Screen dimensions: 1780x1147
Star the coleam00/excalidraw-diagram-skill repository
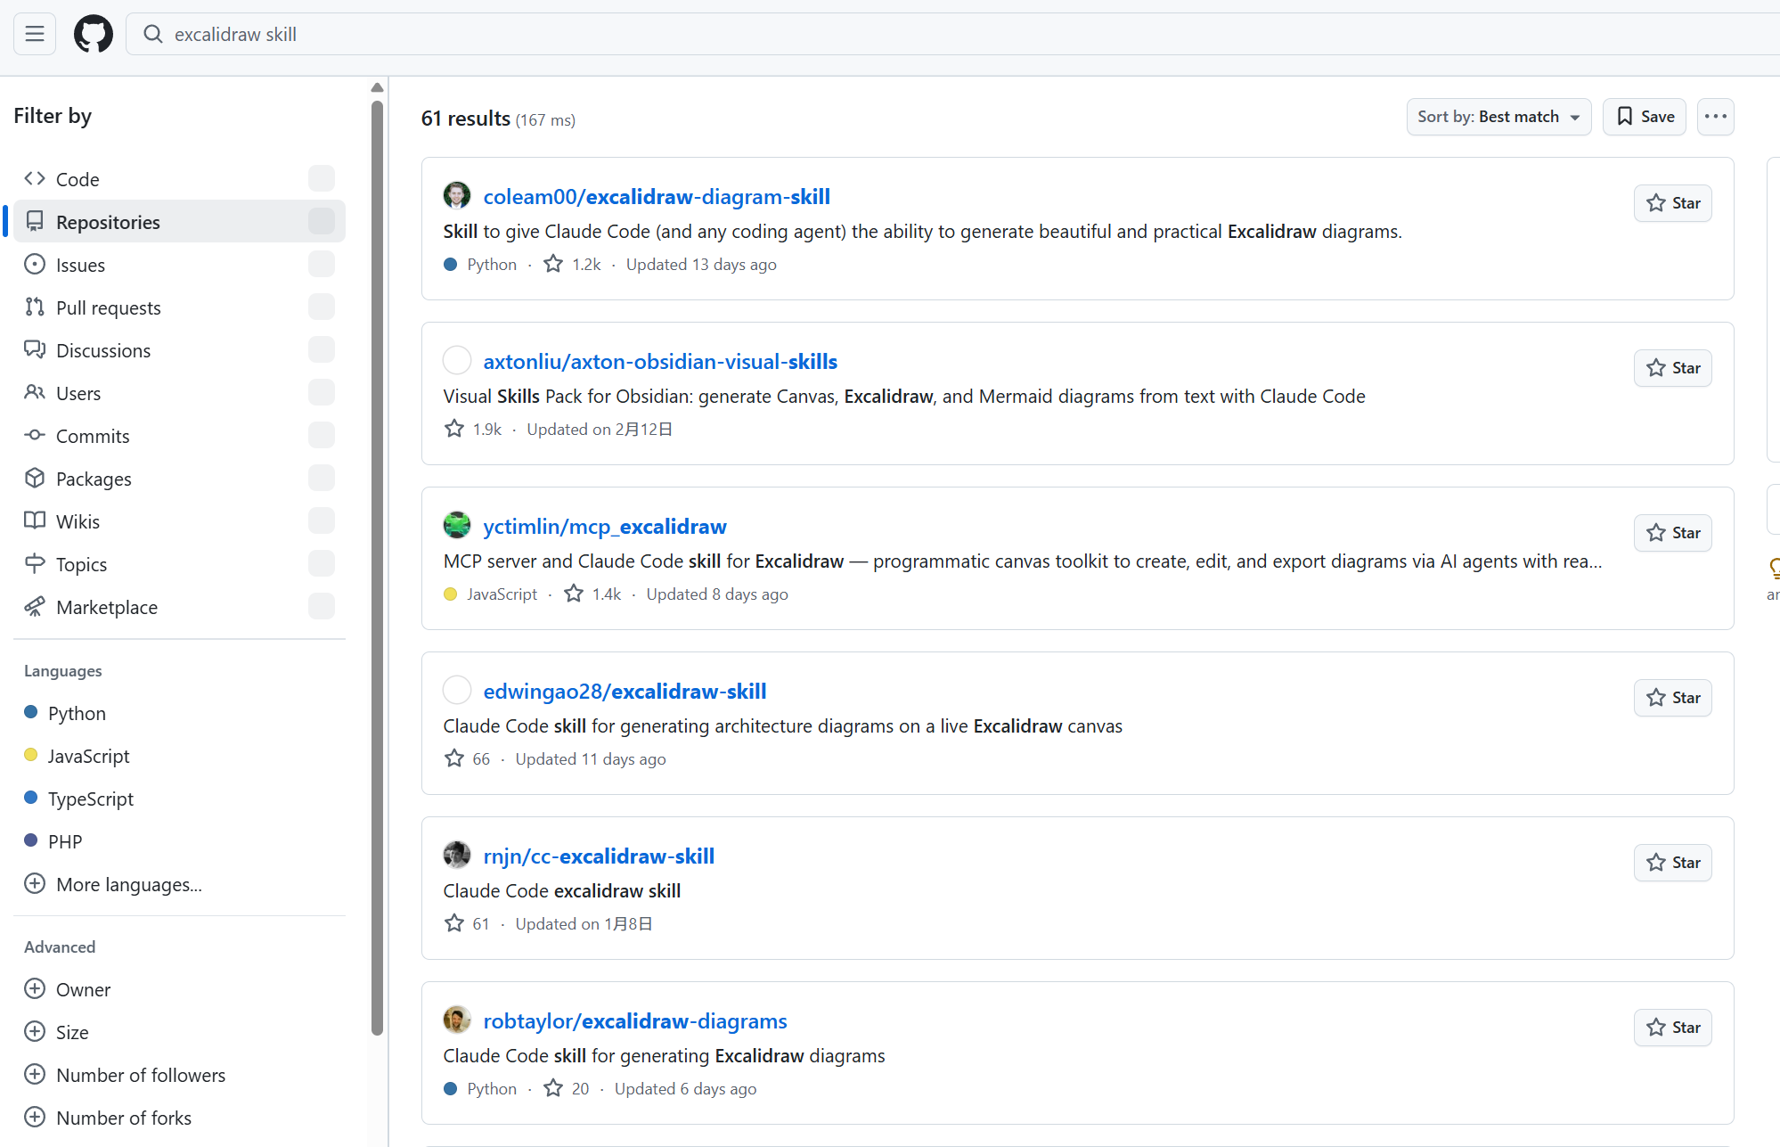(1672, 203)
